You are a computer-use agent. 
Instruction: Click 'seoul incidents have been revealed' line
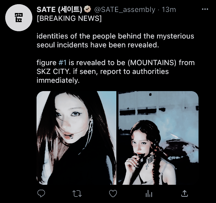pos(98,45)
